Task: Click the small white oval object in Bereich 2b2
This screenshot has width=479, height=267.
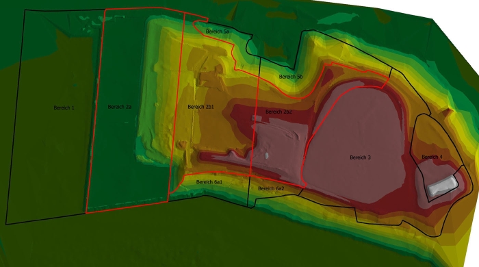Action: pyautogui.click(x=267, y=156)
